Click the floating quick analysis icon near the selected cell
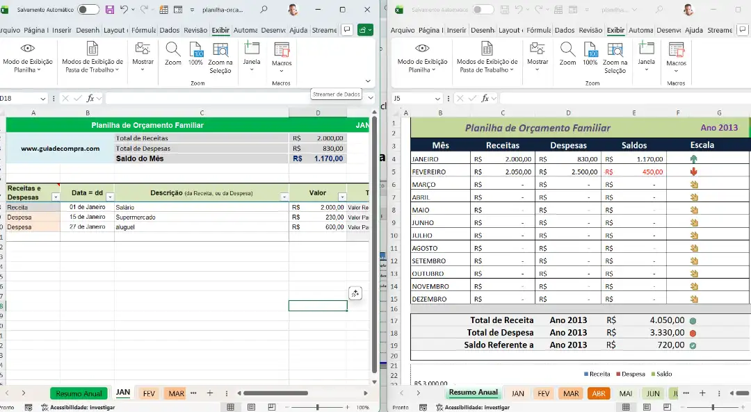The image size is (751, 412). click(x=355, y=293)
